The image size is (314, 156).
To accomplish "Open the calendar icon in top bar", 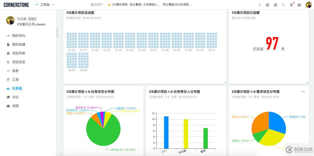I will [299, 5].
